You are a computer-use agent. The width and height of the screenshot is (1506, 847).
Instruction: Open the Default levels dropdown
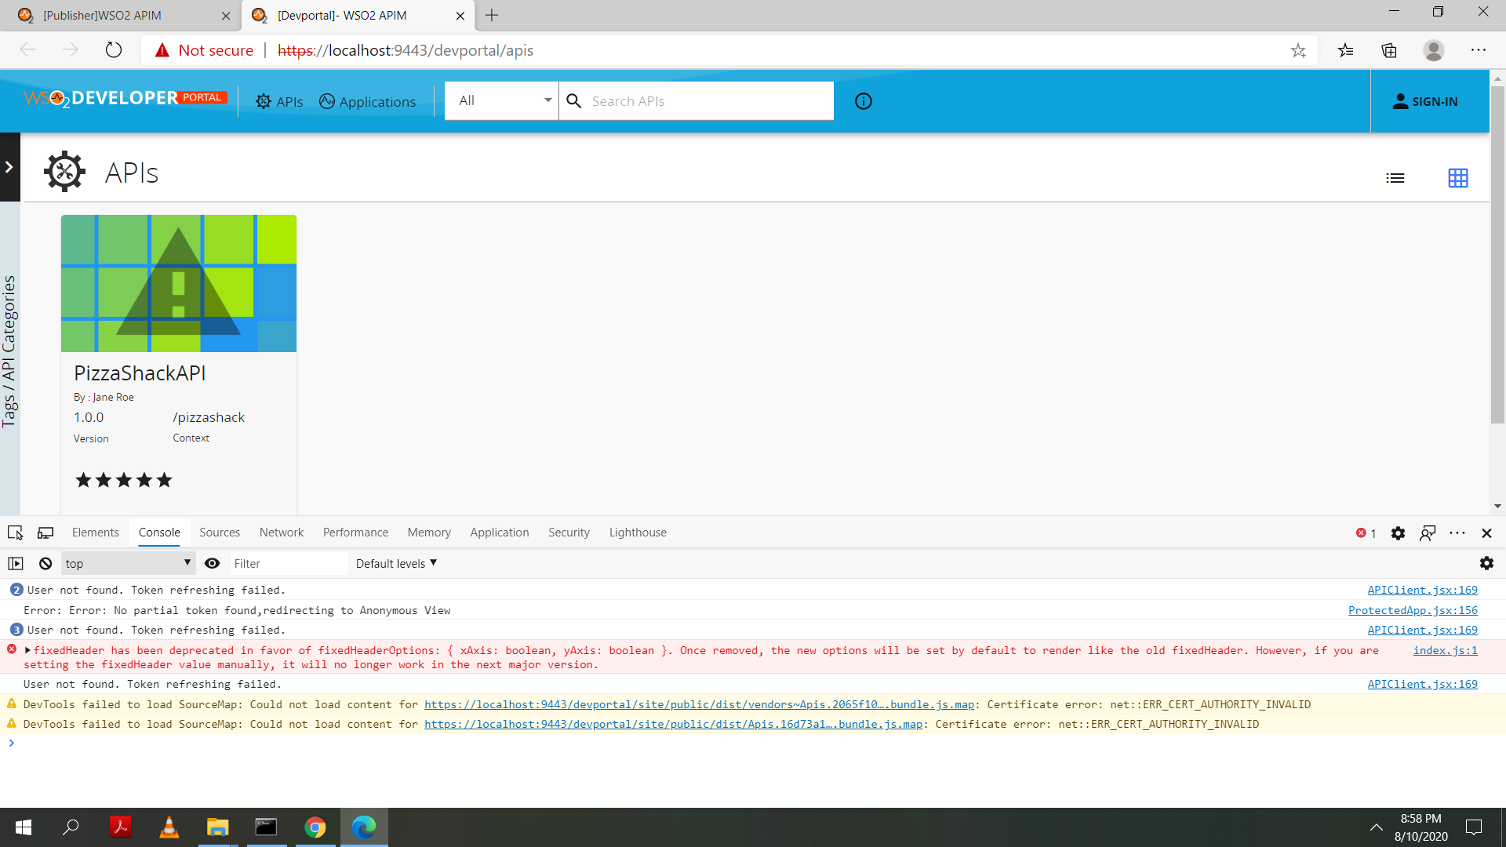coord(395,563)
